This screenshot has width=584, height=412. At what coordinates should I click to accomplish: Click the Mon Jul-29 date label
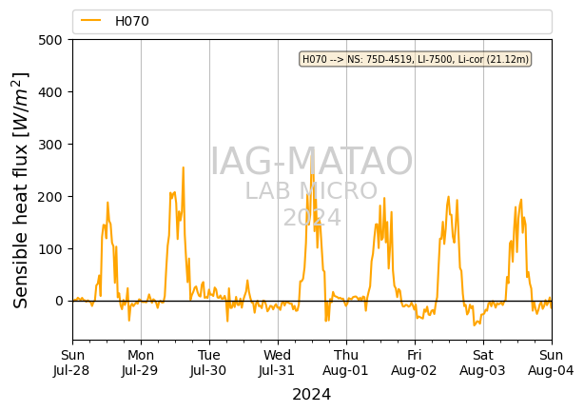point(140,363)
